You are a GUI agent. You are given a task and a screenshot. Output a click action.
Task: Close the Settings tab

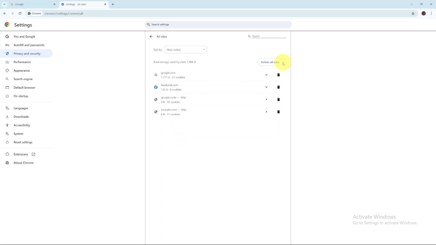click(x=105, y=4)
